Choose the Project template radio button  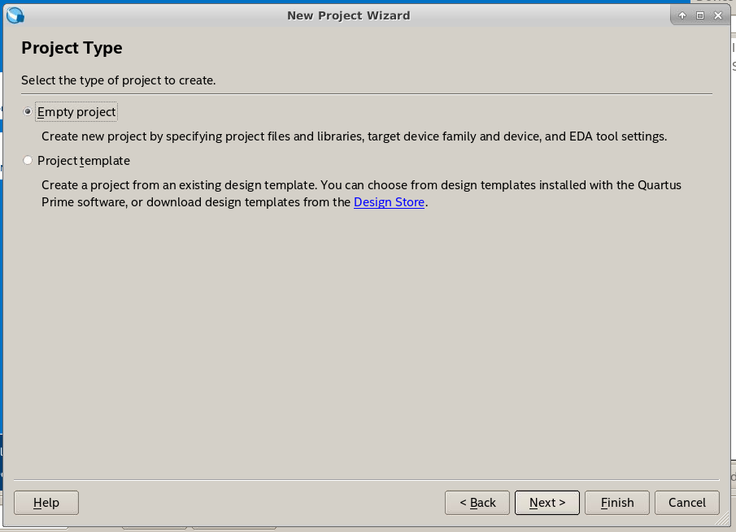coord(28,160)
